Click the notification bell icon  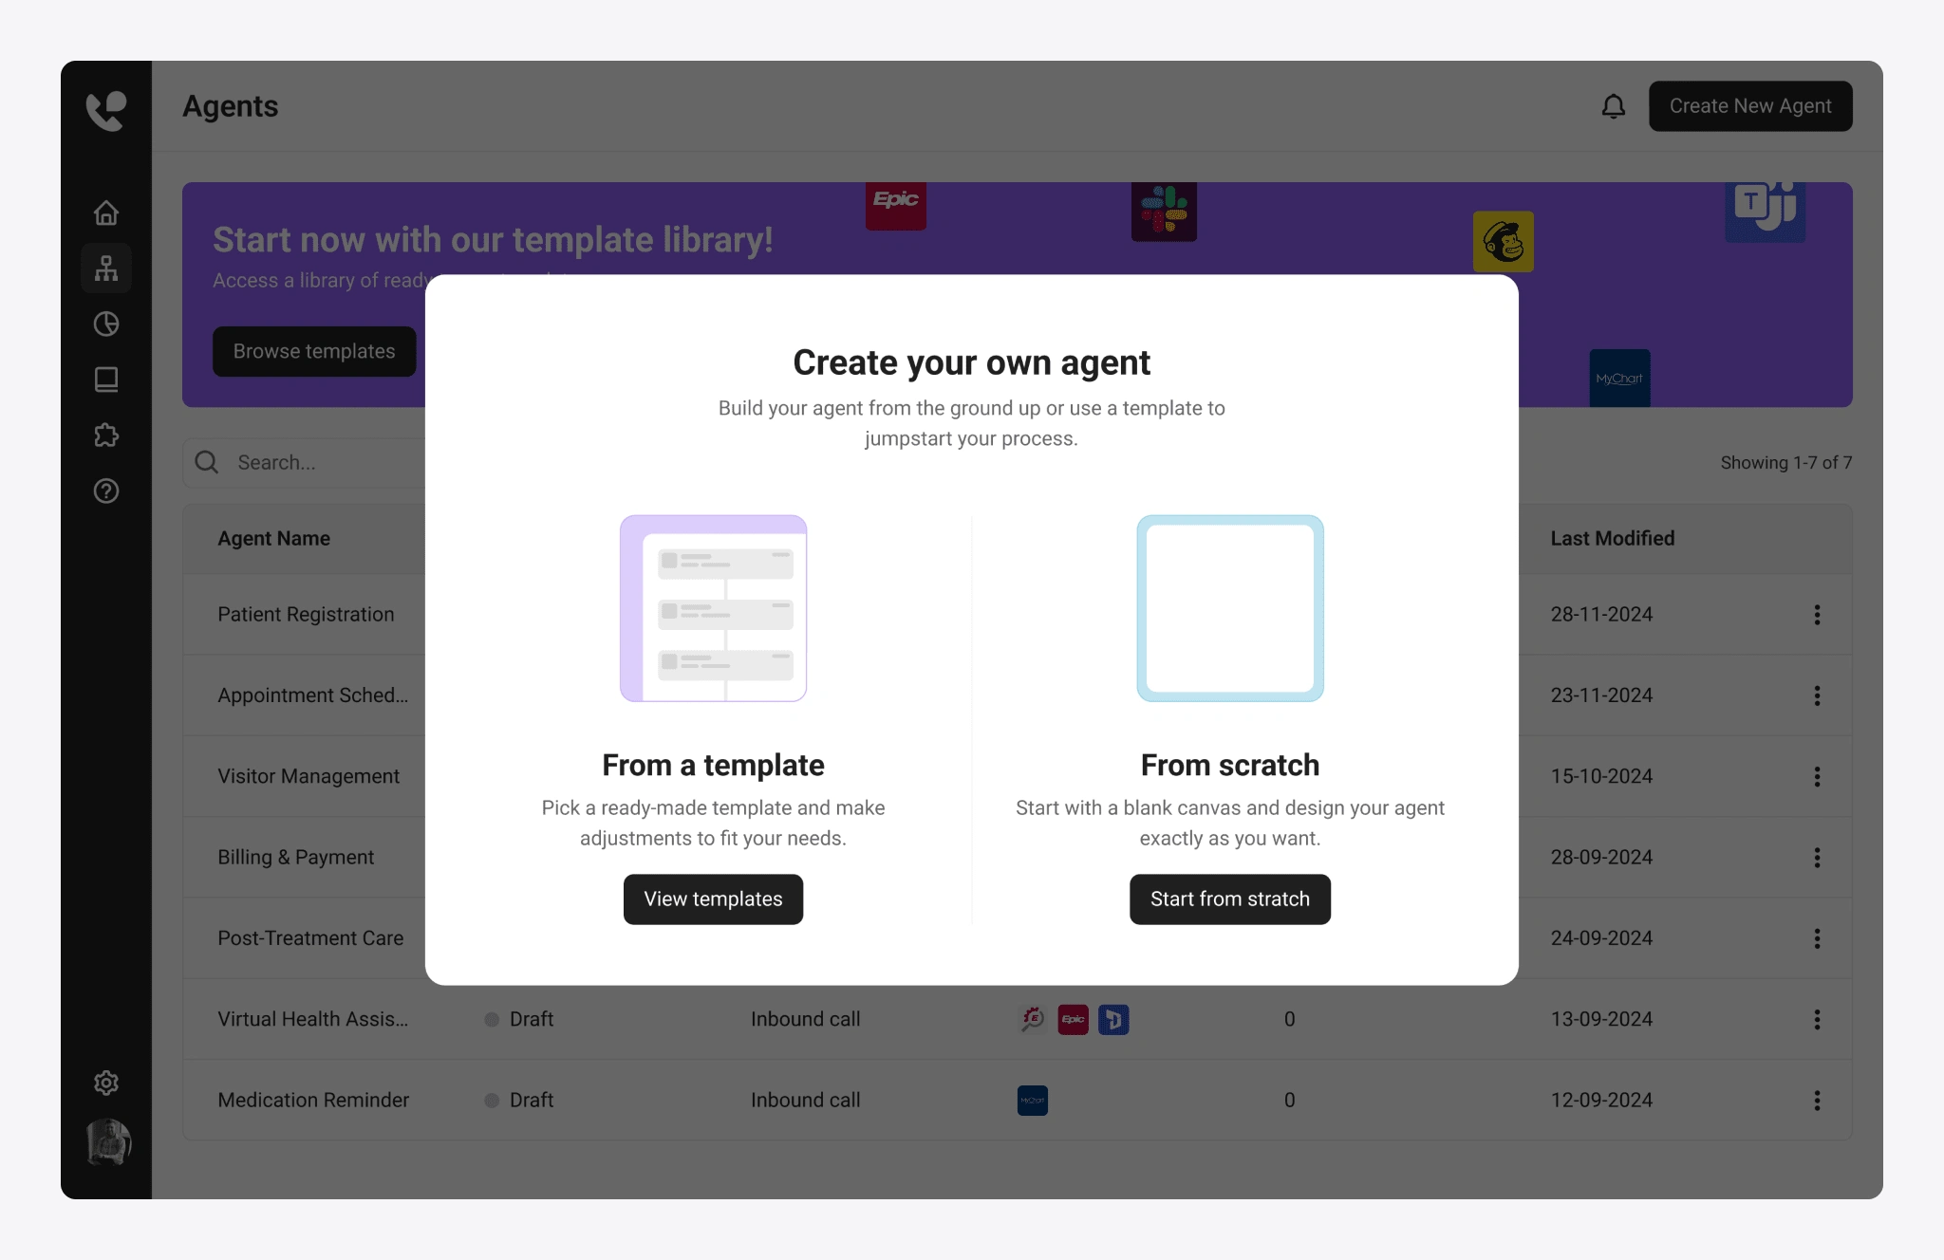click(1614, 104)
